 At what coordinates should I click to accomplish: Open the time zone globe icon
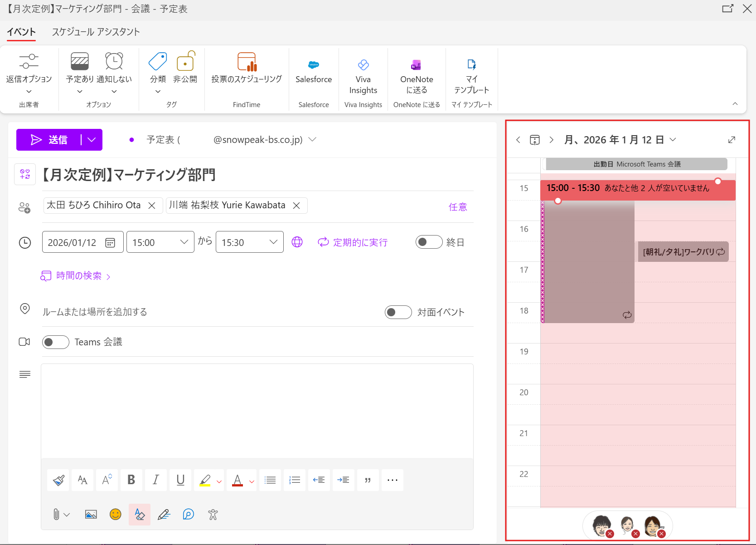click(x=297, y=242)
